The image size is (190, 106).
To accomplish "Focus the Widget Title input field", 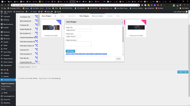I will pyautogui.click(x=79, y=30).
